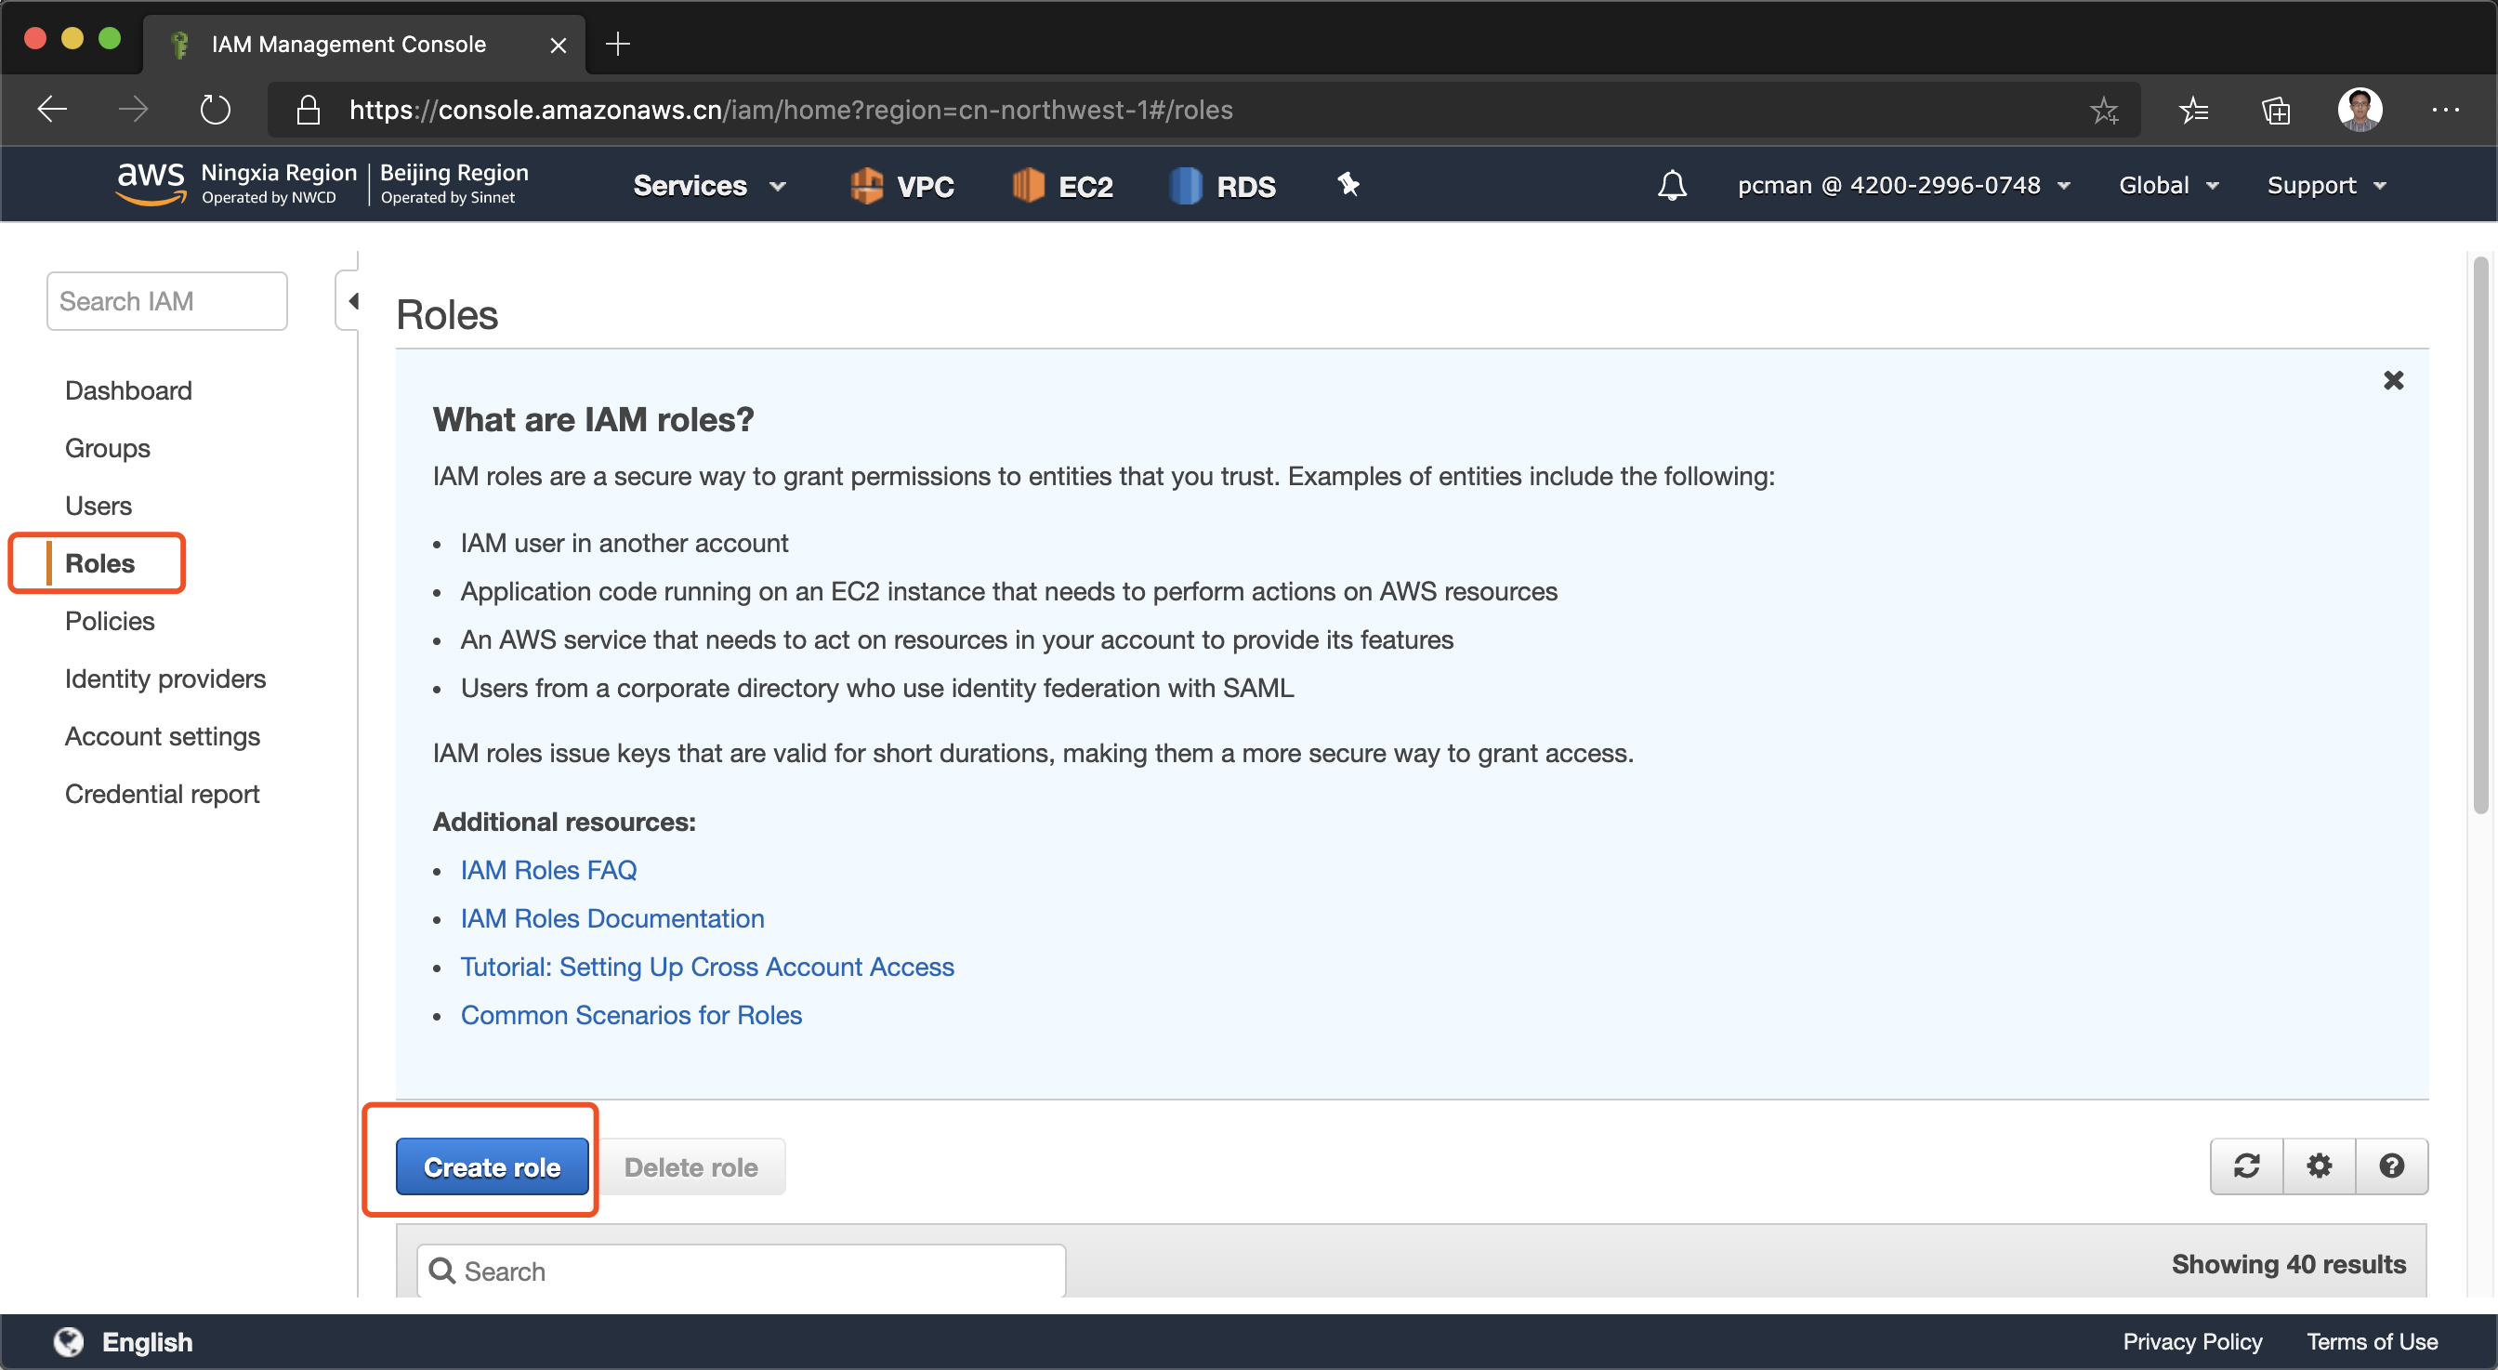Select Users in the sidebar
The width and height of the screenshot is (2498, 1370).
[x=98, y=505]
